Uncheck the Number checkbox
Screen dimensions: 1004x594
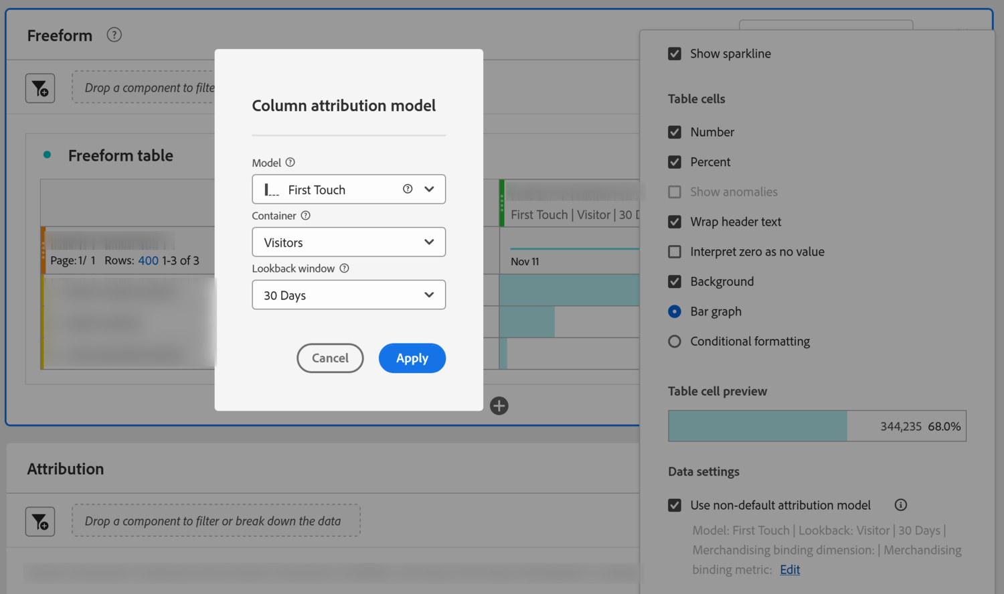click(675, 132)
